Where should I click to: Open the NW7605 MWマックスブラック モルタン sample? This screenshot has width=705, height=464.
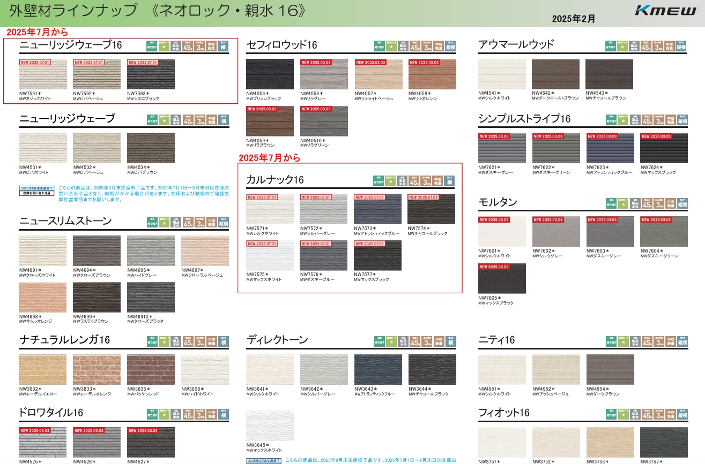click(502, 278)
